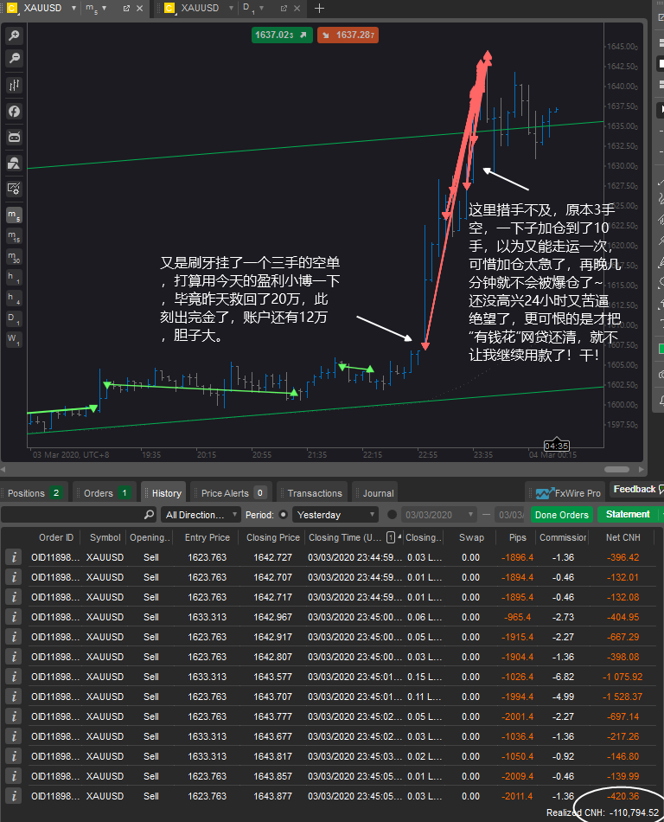The width and height of the screenshot is (664, 822).
Task: Open info for order netting -398.08
Action: tap(14, 657)
